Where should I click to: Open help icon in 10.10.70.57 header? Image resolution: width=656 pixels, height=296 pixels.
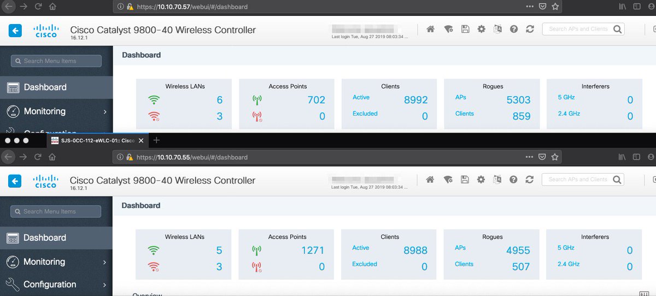[514, 29]
